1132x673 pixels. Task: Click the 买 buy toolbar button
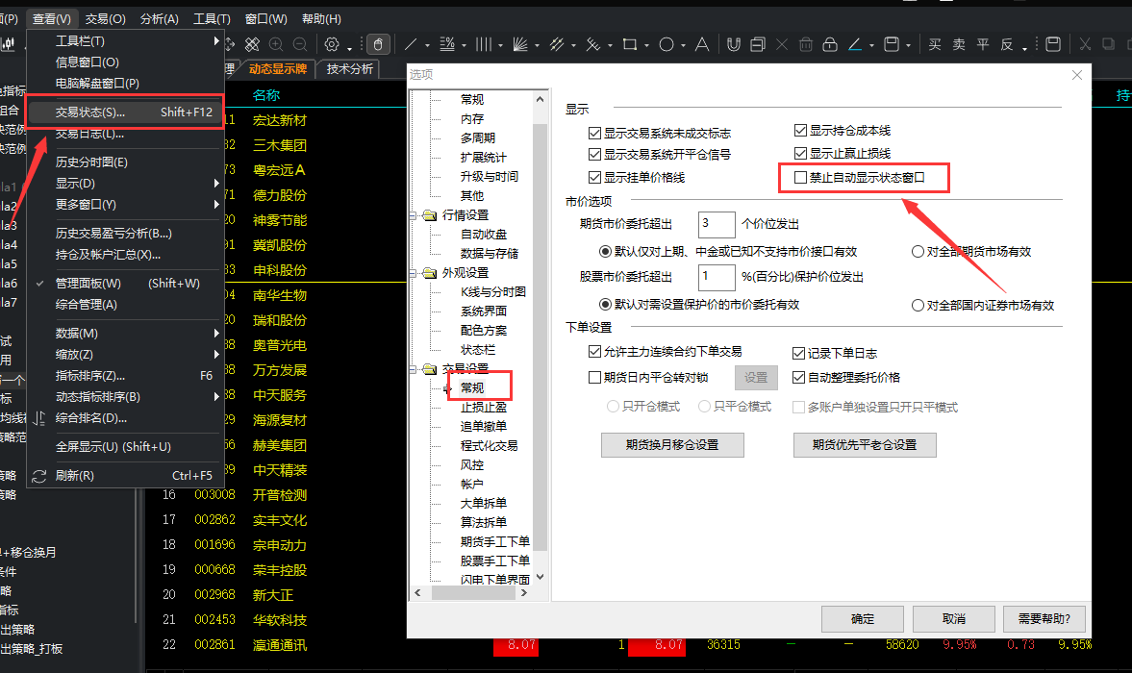pyautogui.click(x=935, y=45)
